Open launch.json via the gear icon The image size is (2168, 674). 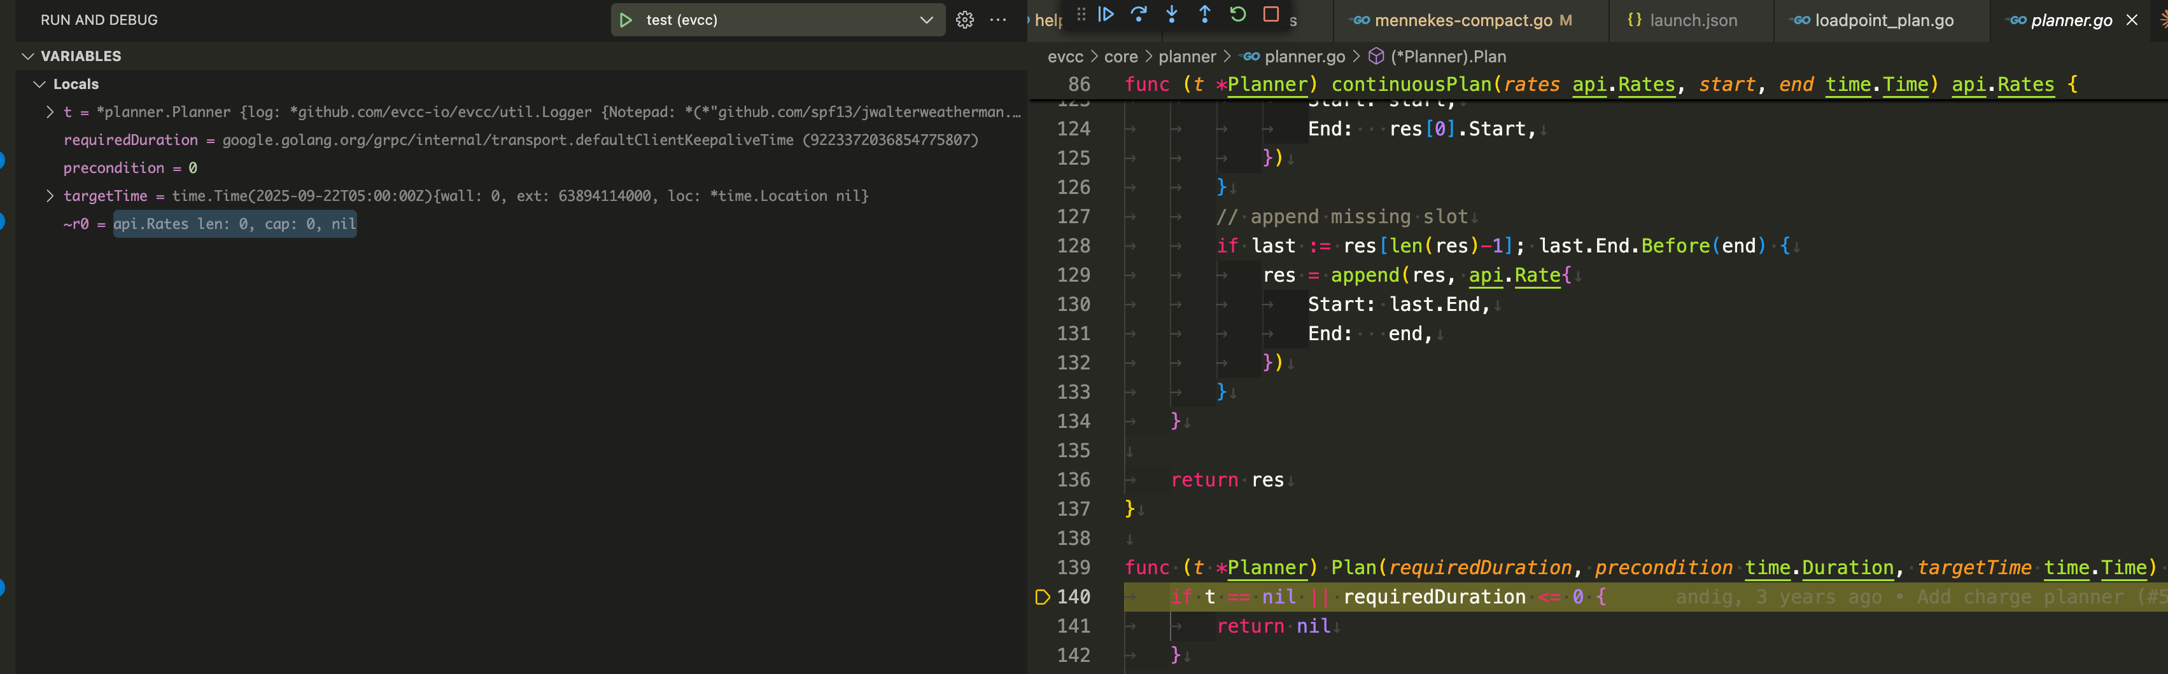[964, 20]
